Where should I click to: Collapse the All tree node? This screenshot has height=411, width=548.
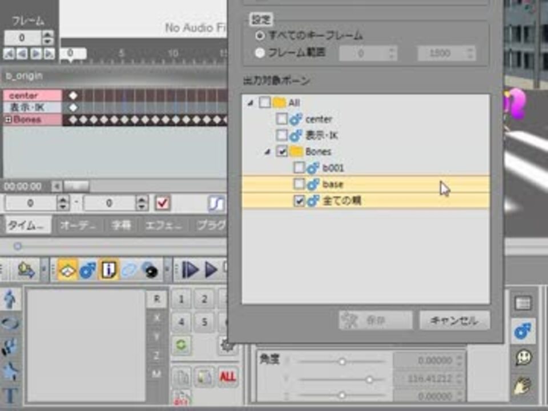(x=250, y=103)
